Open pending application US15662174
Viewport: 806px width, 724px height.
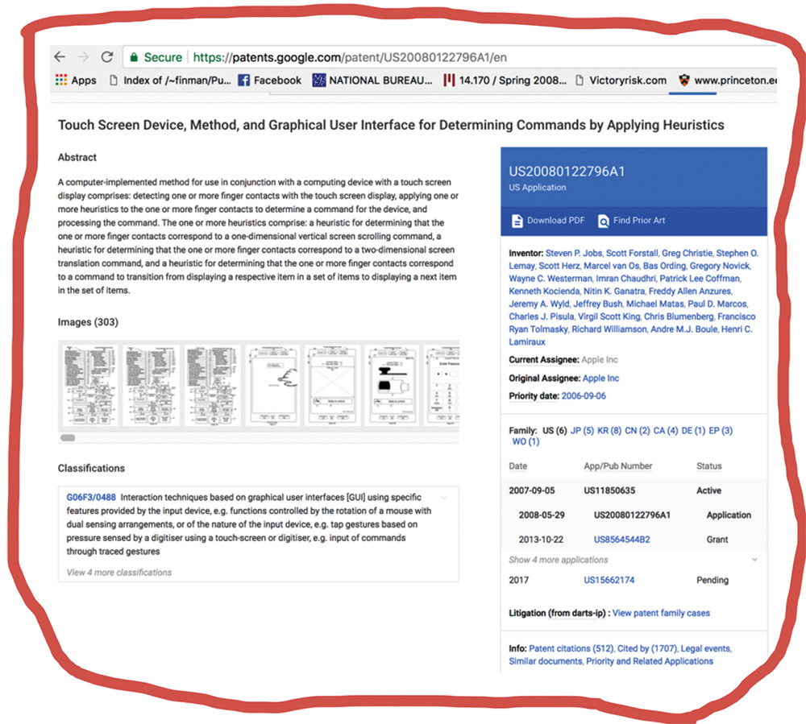pos(609,580)
